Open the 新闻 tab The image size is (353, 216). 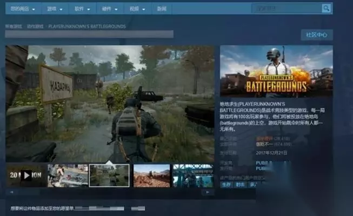click(x=162, y=9)
